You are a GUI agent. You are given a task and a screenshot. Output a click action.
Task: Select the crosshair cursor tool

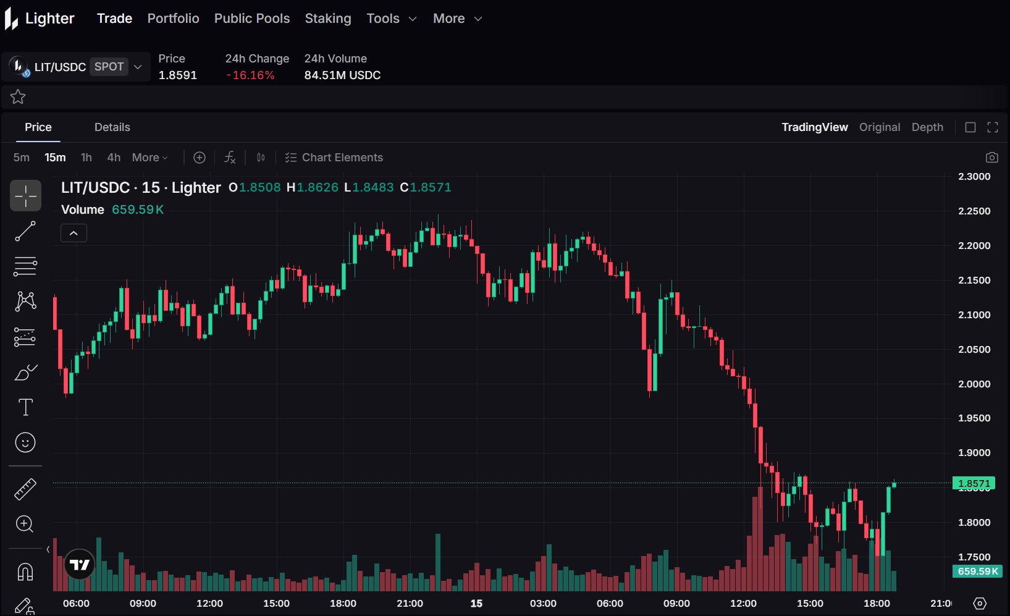point(25,196)
